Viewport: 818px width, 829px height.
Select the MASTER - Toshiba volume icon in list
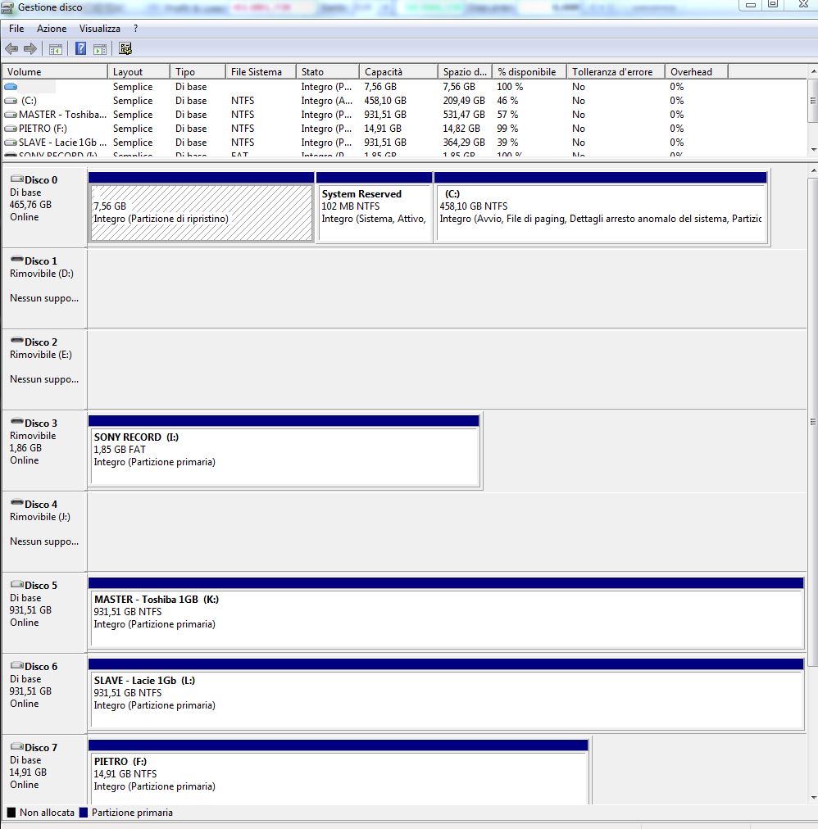click(11, 114)
